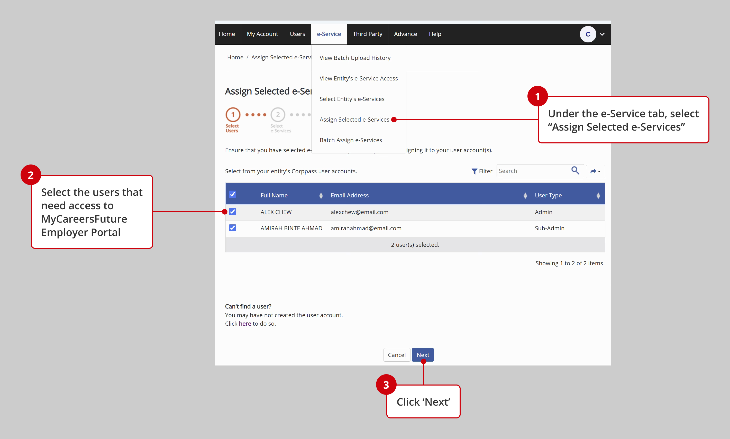Open the My Account menu
730x439 pixels.
[x=262, y=34]
